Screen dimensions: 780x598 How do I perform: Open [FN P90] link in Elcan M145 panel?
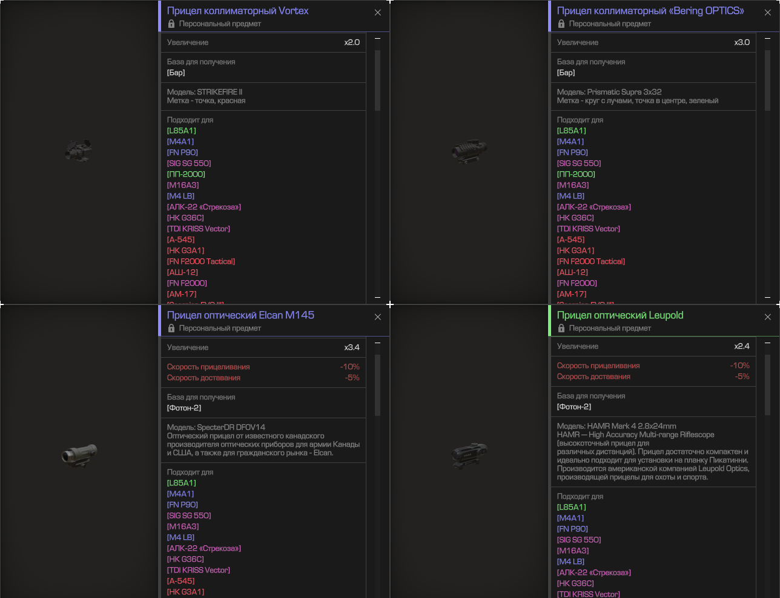click(182, 505)
